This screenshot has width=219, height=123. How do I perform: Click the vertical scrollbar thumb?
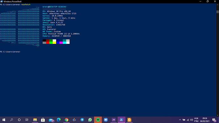click(x=218, y=12)
